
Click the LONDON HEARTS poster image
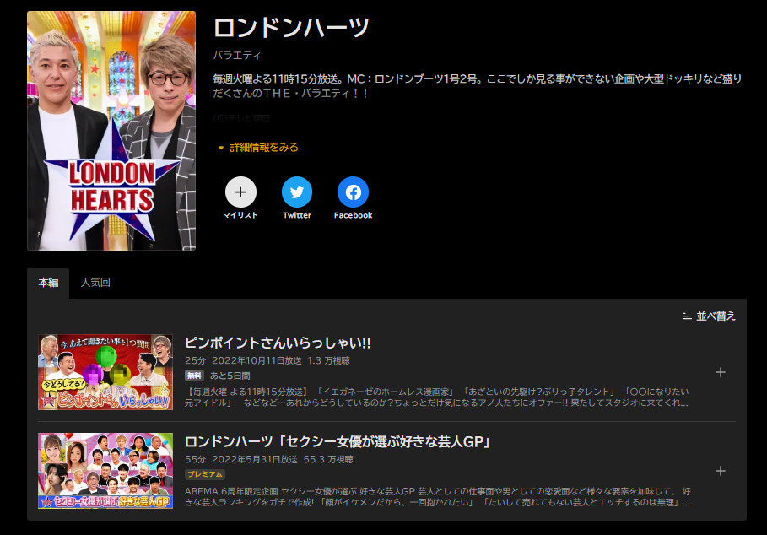[111, 131]
